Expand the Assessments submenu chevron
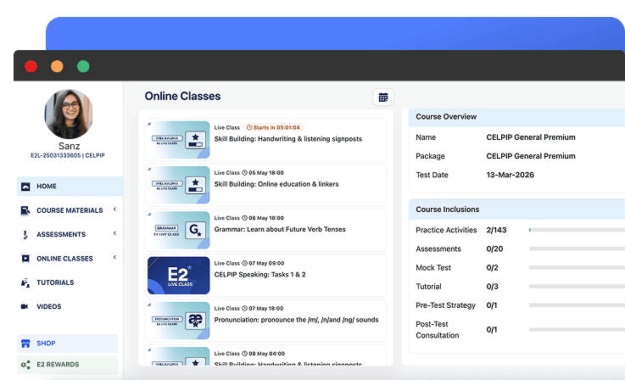Screen dimensions: 625x380 pos(114,234)
